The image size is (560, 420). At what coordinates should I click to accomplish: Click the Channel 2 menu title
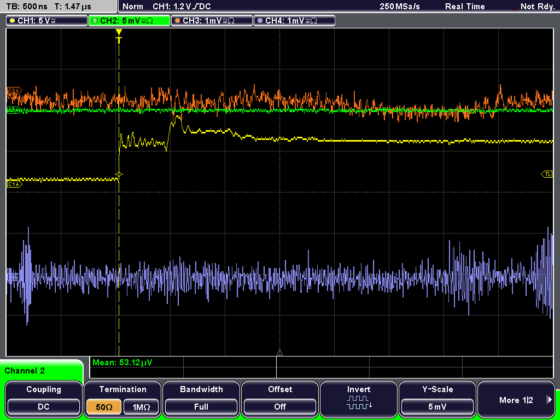[25, 371]
